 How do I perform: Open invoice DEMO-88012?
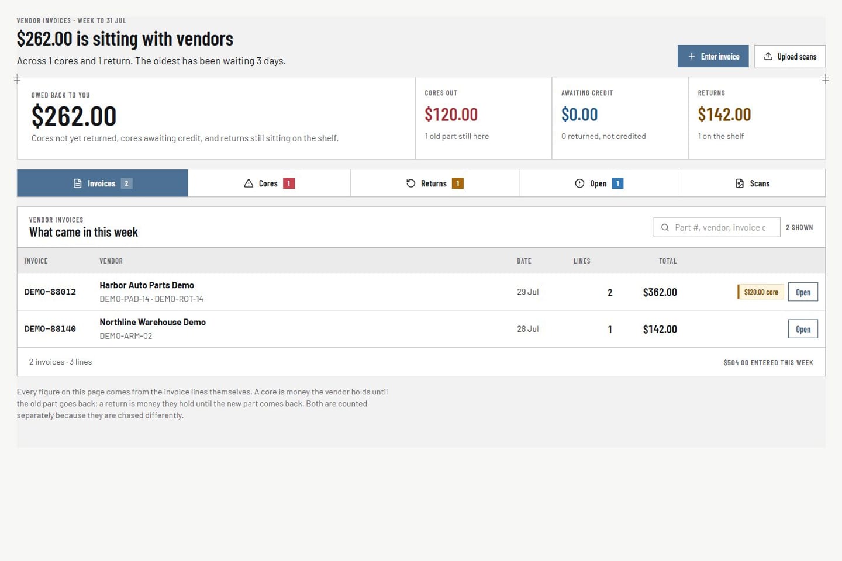point(803,292)
